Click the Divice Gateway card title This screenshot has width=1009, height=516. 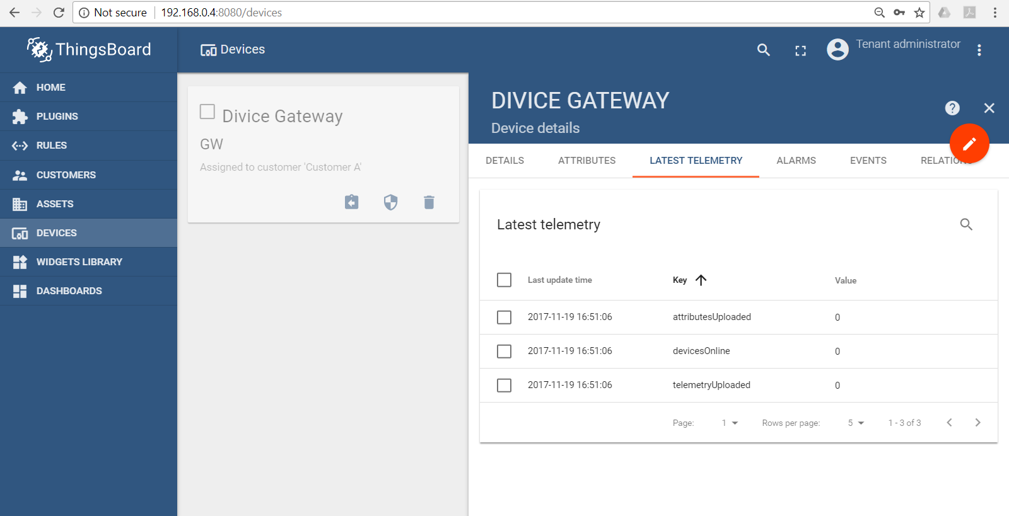pyautogui.click(x=283, y=117)
